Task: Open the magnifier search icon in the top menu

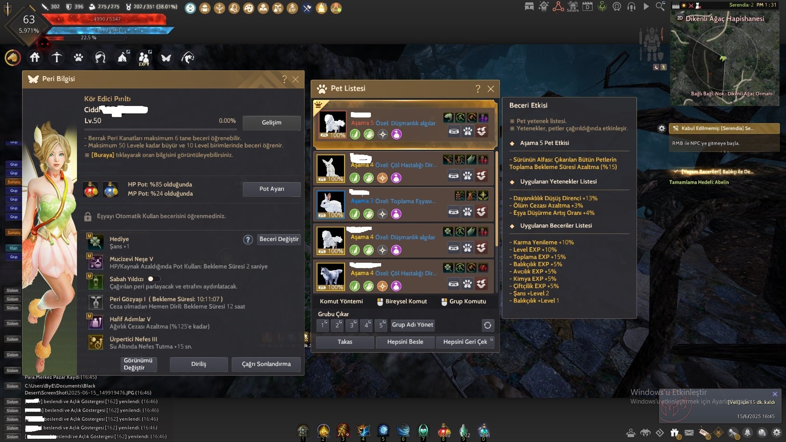Action: click(x=660, y=7)
